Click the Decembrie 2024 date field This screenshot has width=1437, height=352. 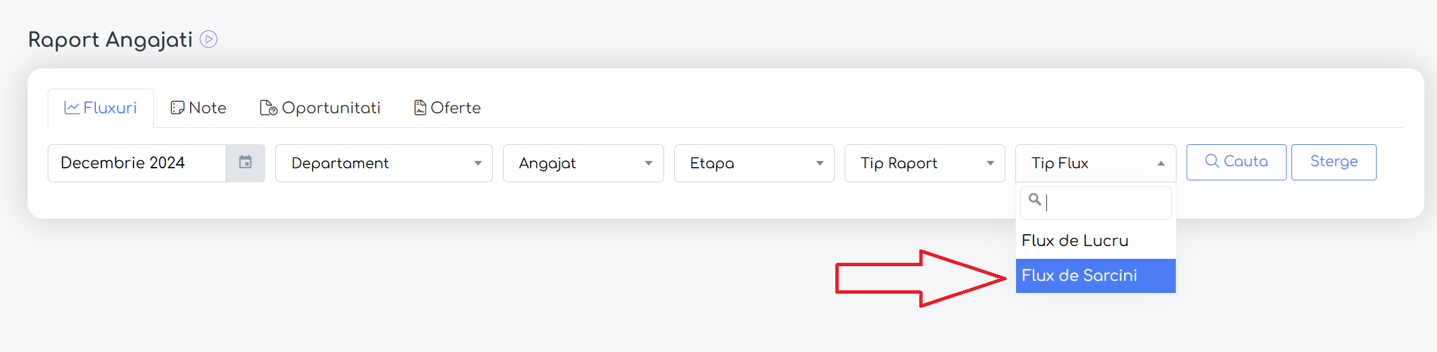click(137, 163)
